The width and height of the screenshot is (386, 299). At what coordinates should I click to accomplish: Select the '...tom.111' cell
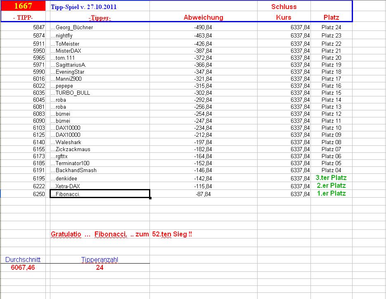coord(100,58)
